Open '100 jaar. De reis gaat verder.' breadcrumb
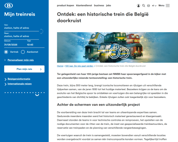The image size is (178, 142). [79, 66]
